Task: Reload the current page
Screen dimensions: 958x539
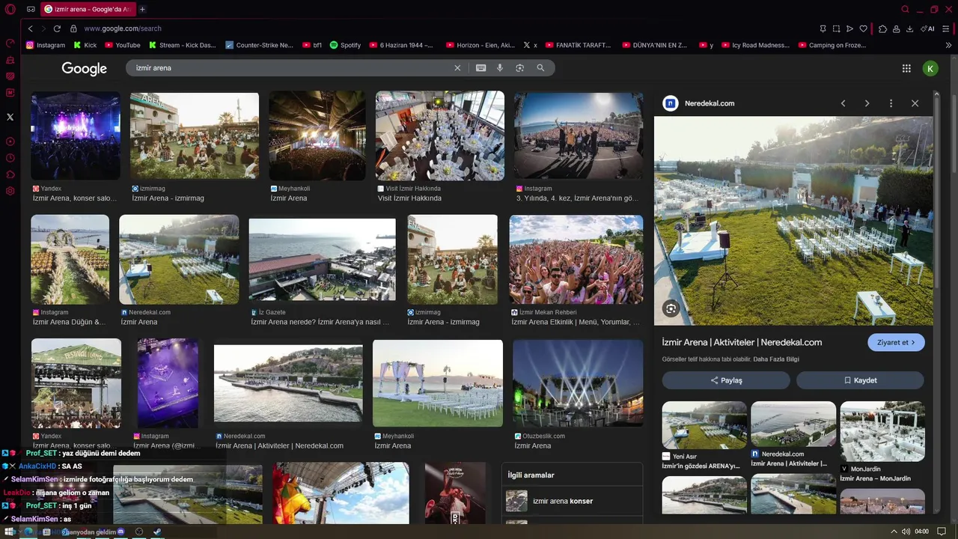Action: tap(57, 28)
